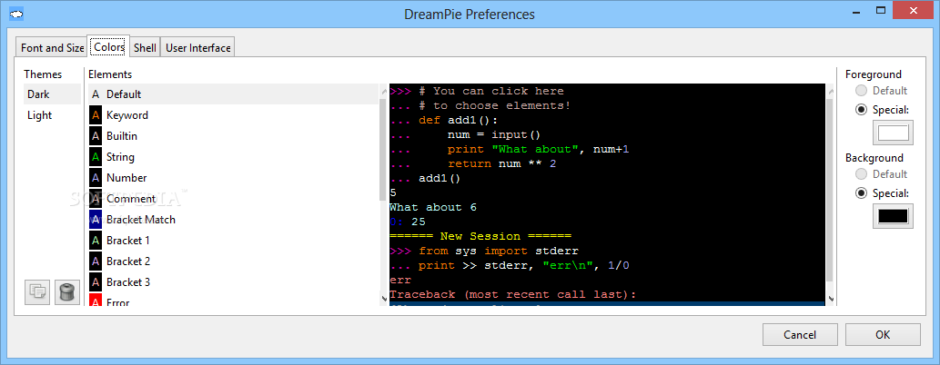Click the "# You can click here" comment
Image resolution: width=940 pixels, height=365 pixels.
coord(491,91)
